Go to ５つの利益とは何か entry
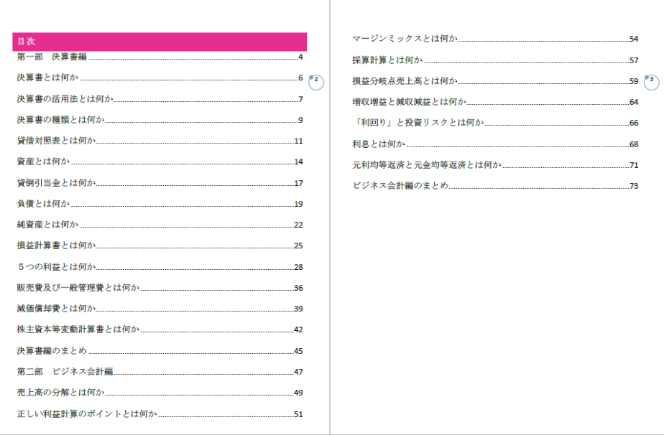This screenshot has height=435, width=664. (x=56, y=267)
